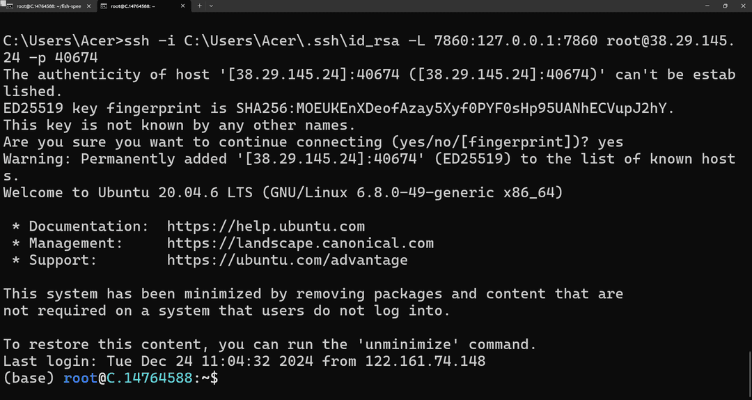
Task: Switch to the root@C.14764588: ~/fish-spee tab
Action: (x=48, y=6)
